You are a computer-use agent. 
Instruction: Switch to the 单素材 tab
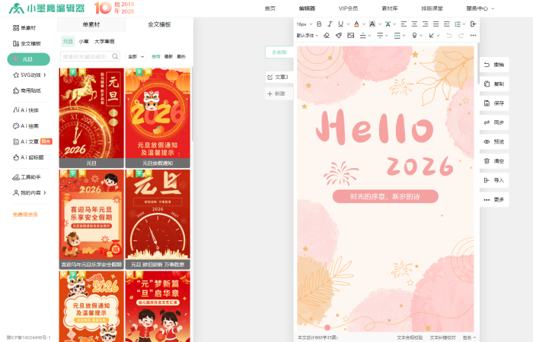(91, 24)
